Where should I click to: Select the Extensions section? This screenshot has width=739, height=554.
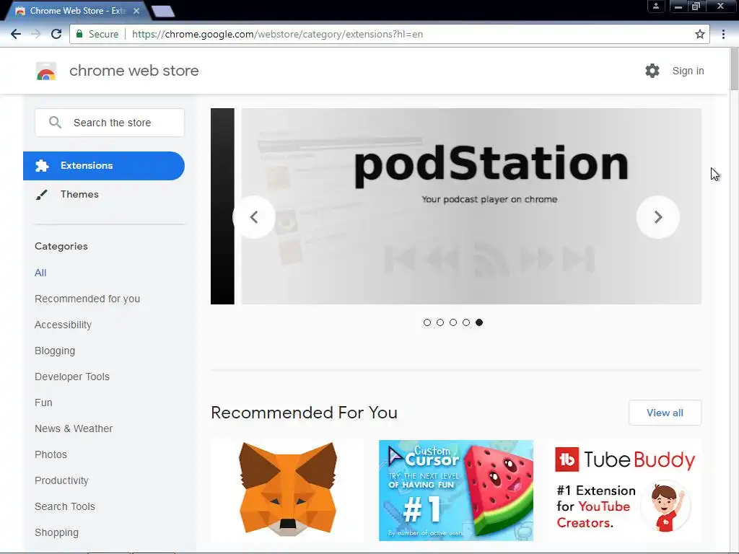(104, 166)
